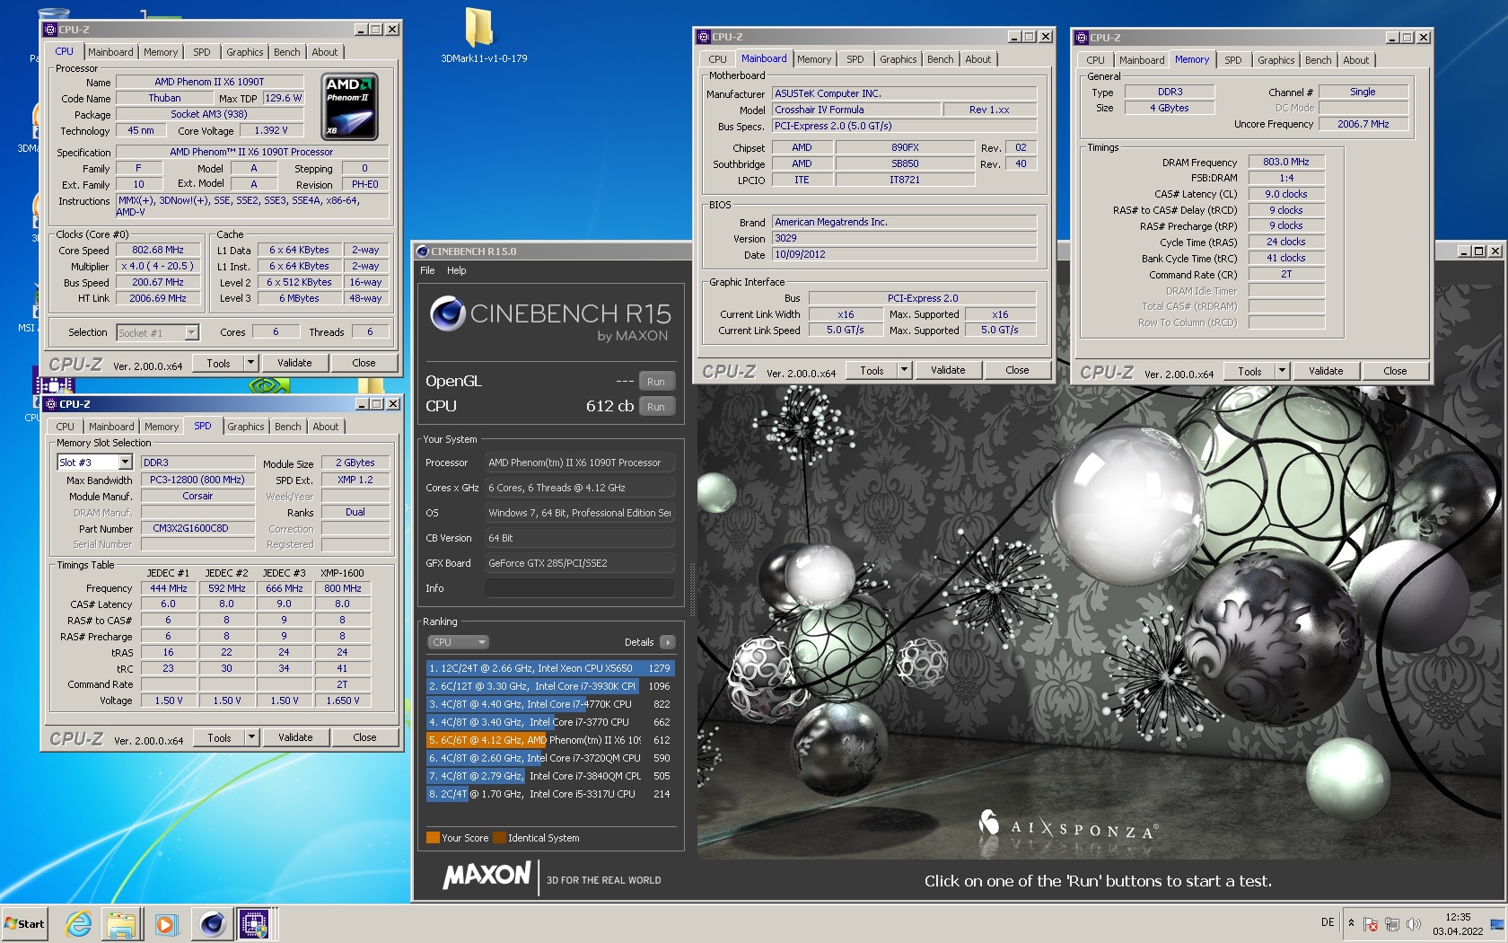1508x943 pixels.
Task: Select ranking entry Intel Core i7-4770K
Action: (x=550, y=704)
